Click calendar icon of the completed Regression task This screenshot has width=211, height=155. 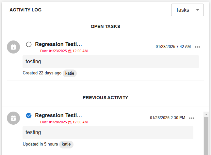[x=13, y=118]
